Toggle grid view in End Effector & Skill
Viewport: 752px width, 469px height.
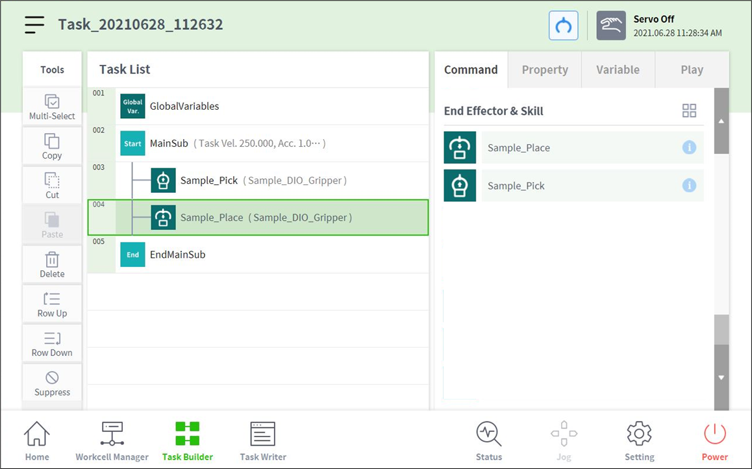click(689, 111)
